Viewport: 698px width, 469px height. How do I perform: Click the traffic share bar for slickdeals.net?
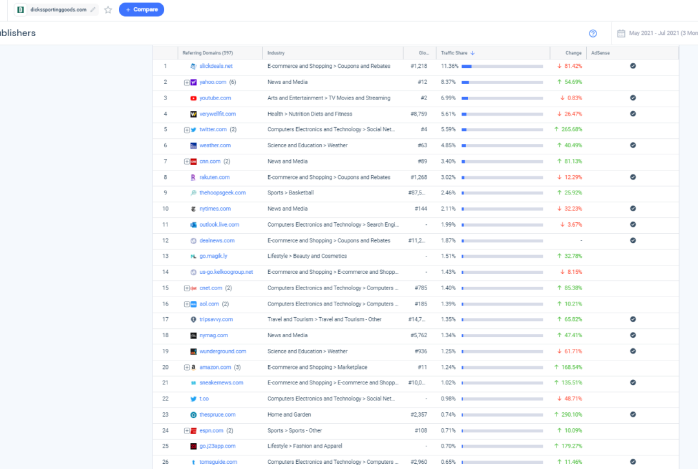tap(502, 67)
